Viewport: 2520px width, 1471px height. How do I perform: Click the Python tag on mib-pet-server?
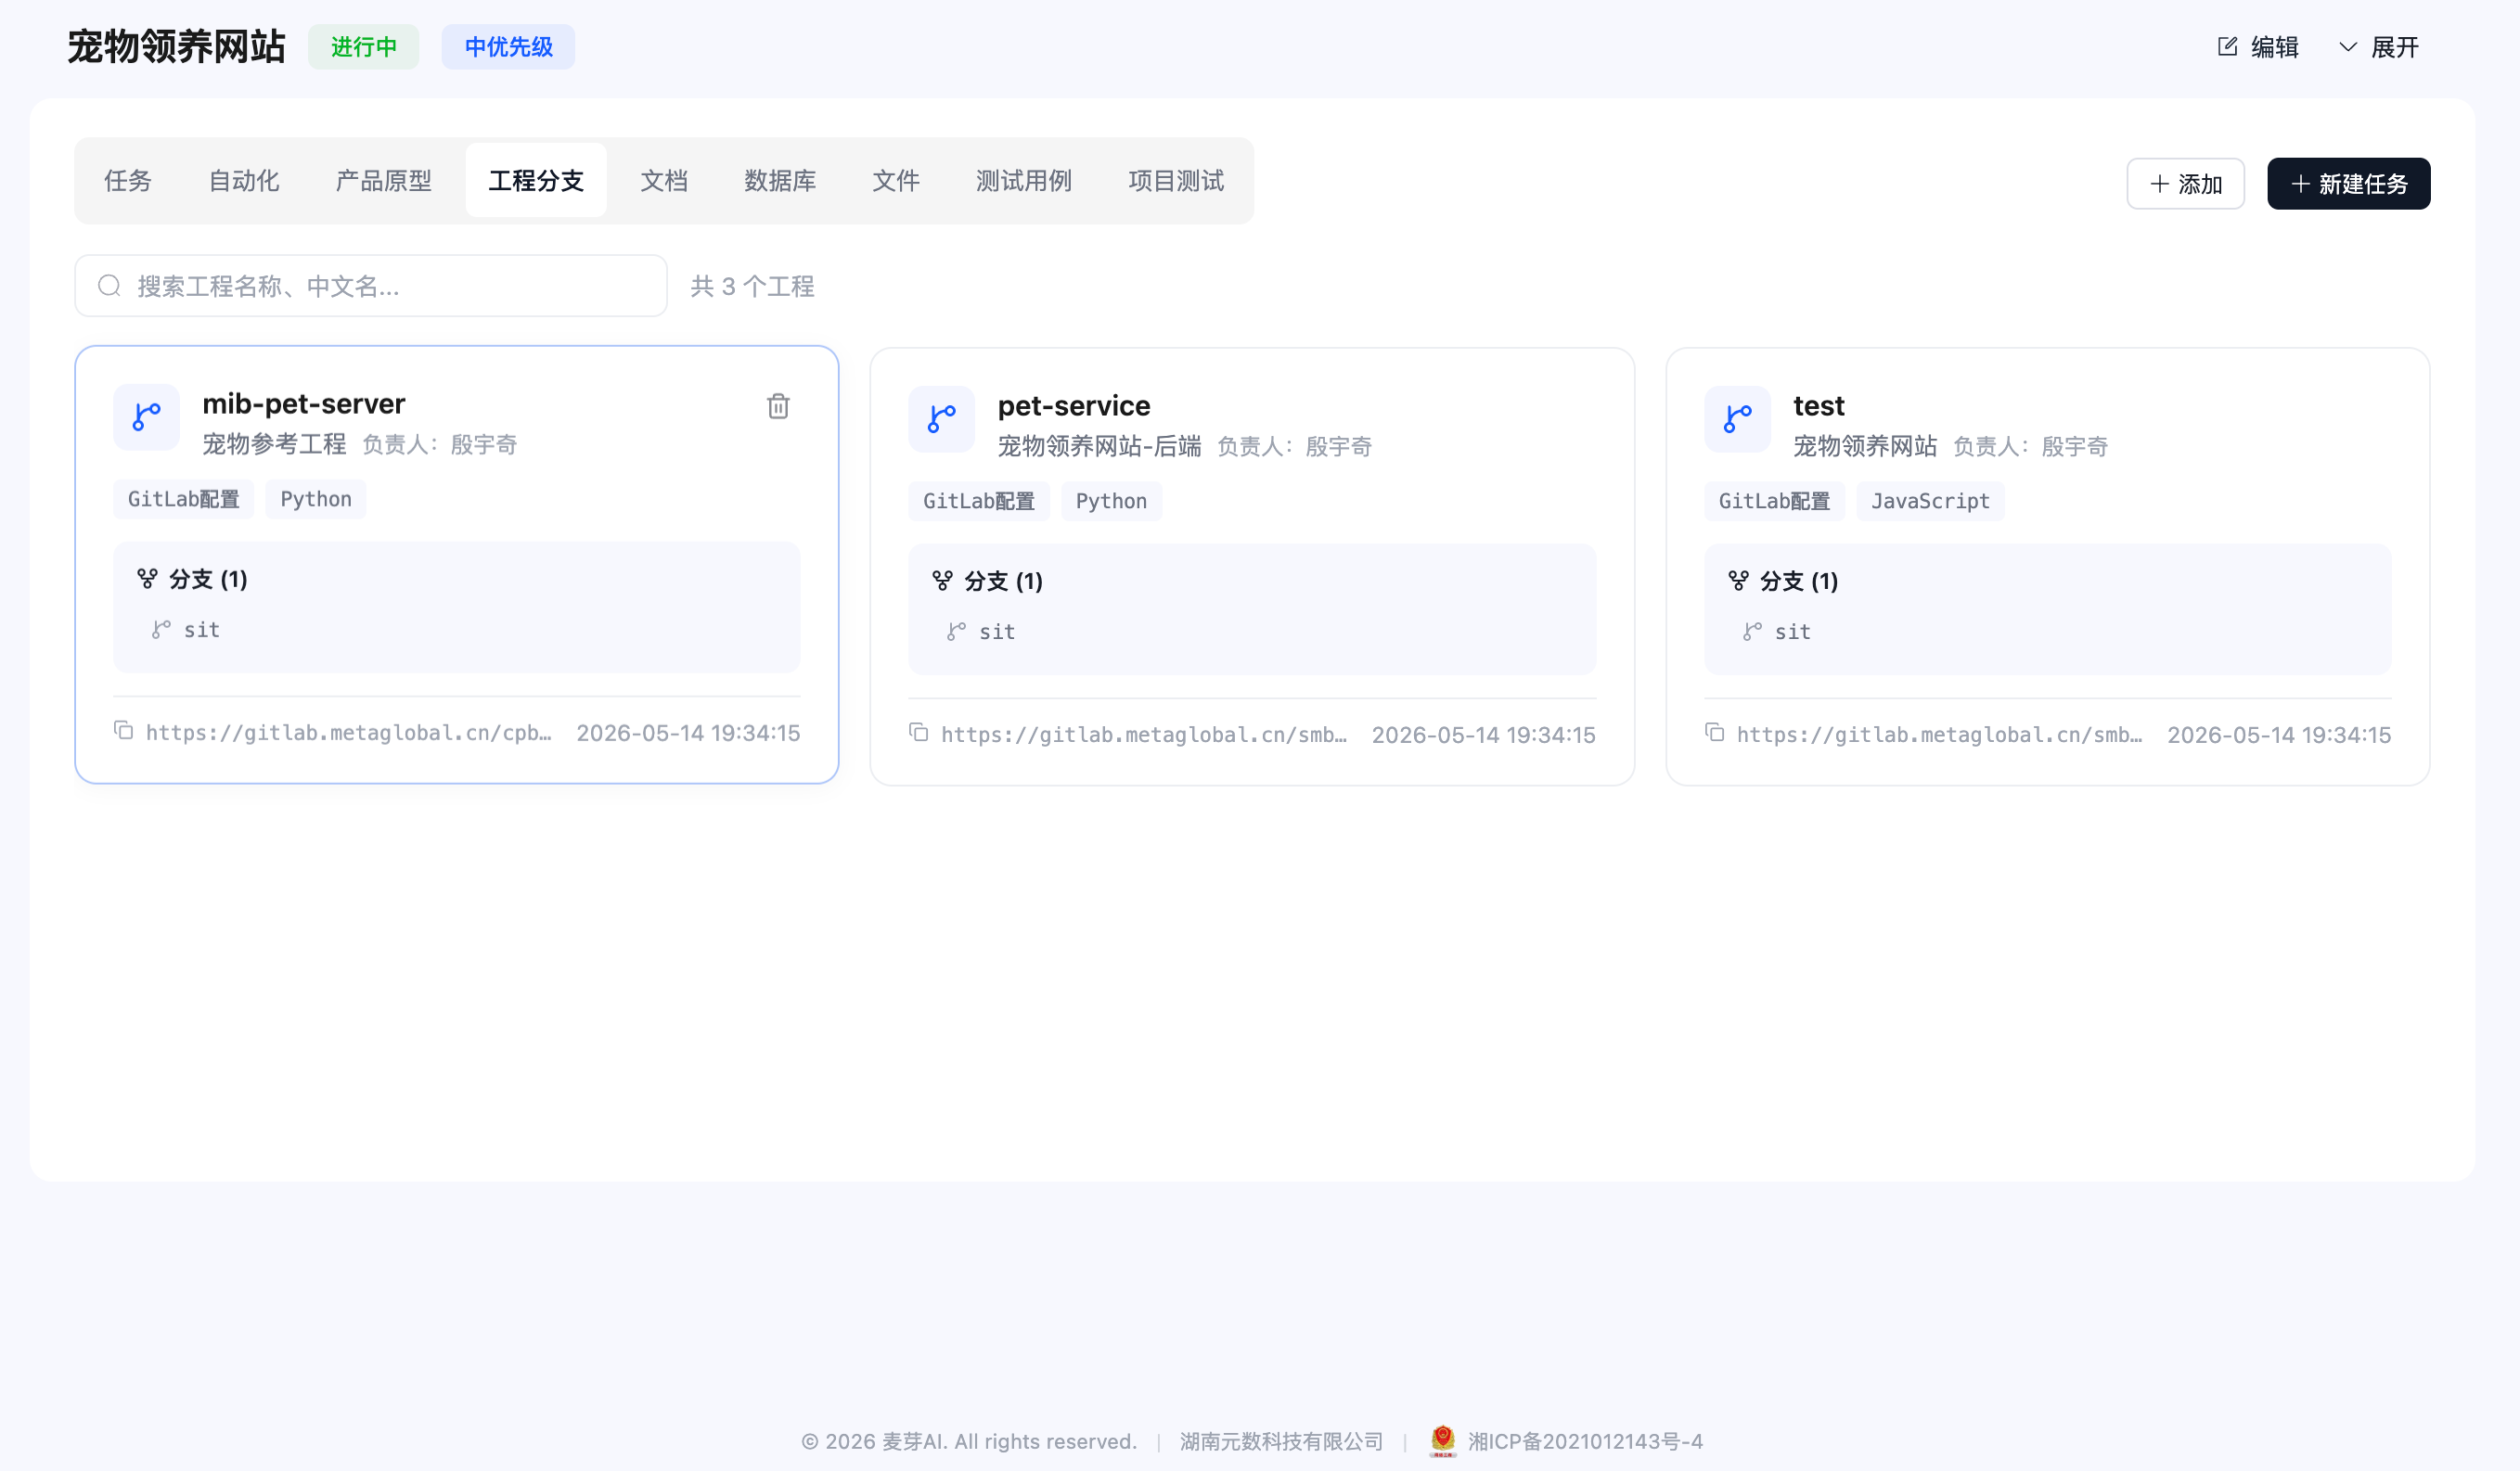(x=316, y=499)
